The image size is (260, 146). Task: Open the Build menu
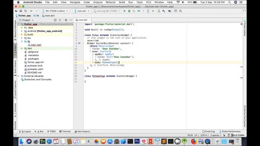pos(122,2)
